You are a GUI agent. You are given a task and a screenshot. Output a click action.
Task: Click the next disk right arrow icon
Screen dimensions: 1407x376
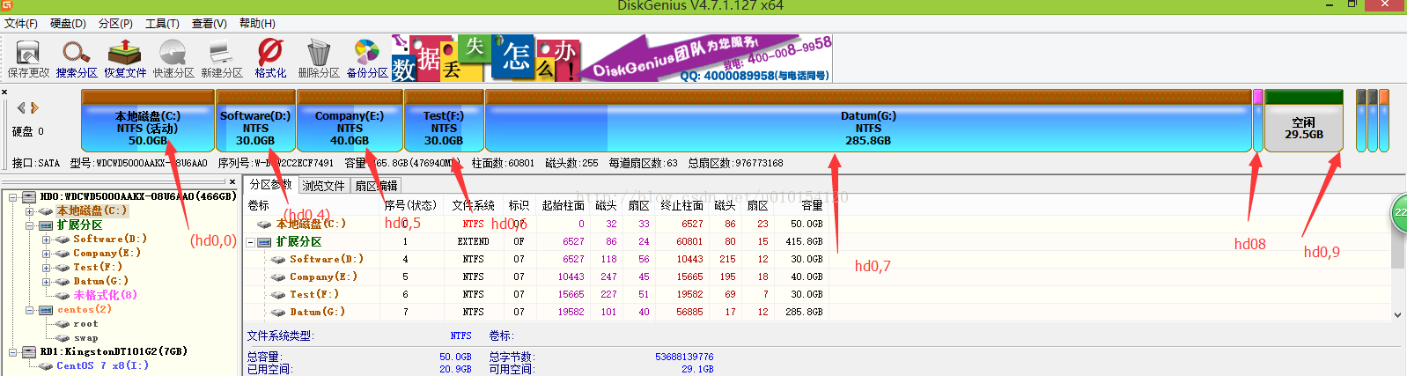click(x=35, y=107)
